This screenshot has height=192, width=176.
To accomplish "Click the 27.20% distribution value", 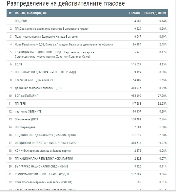I will (162, 96).
